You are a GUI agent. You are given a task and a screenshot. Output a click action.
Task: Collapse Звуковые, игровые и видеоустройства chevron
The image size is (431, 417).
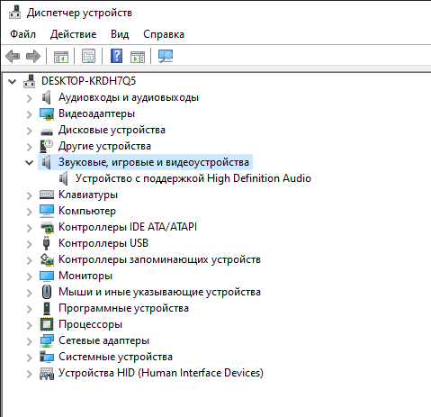[29, 162]
